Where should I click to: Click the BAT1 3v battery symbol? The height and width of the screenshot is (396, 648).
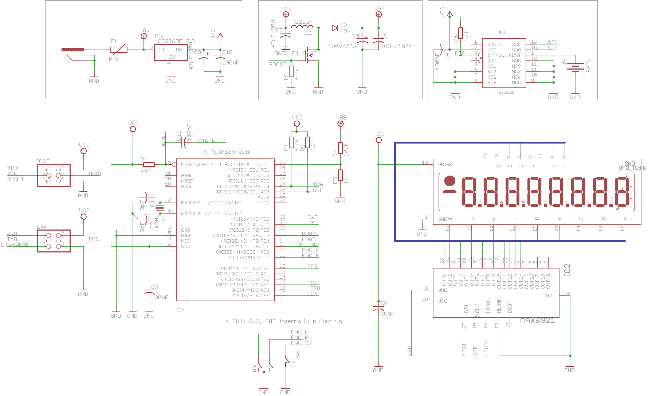[x=575, y=67]
